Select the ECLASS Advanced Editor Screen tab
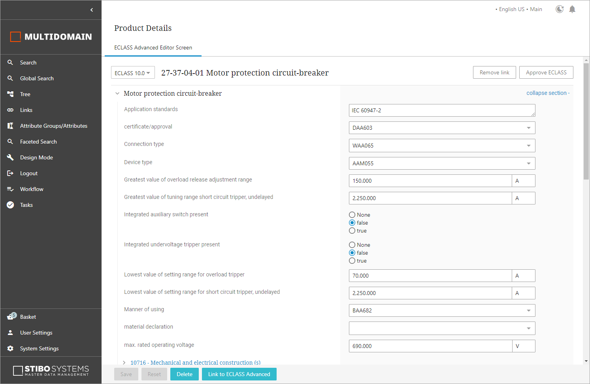 coord(153,47)
